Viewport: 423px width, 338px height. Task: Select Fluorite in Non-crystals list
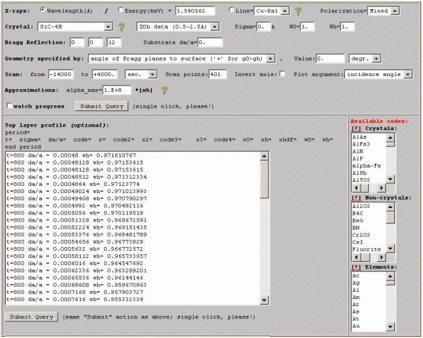(366, 250)
